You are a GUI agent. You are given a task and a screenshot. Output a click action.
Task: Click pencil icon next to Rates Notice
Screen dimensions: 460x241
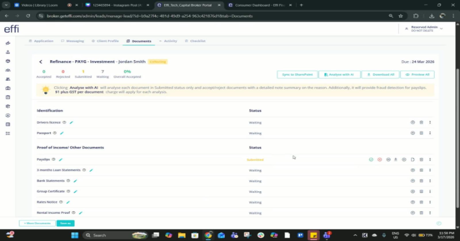pyautogui.click(x=68, y=202)
